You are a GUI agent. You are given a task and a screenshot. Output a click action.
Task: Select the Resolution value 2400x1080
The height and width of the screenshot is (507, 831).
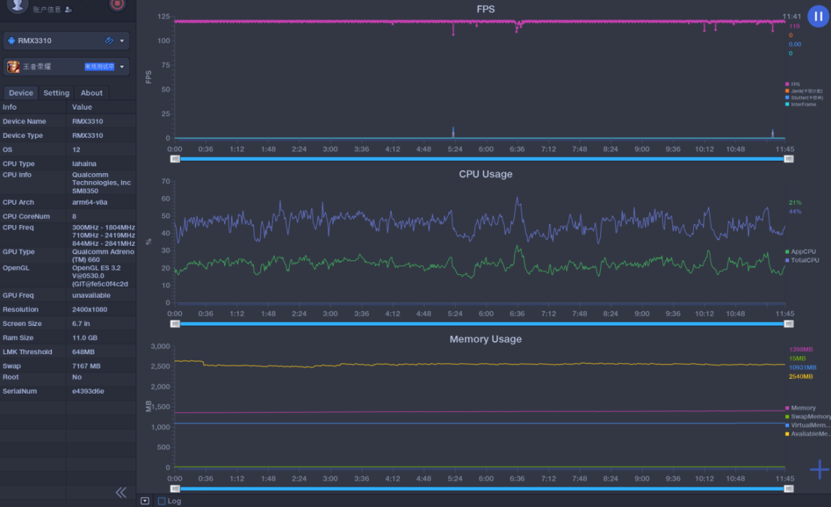(x=89, y=309)
